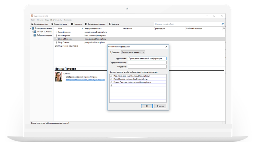Open the Инструменты menu
257x142 pixels.
tap(56, 20)
